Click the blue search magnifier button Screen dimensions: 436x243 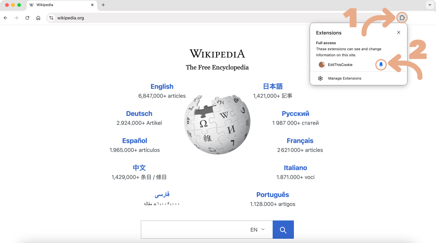pyautogui.click(x=283, y=230)
